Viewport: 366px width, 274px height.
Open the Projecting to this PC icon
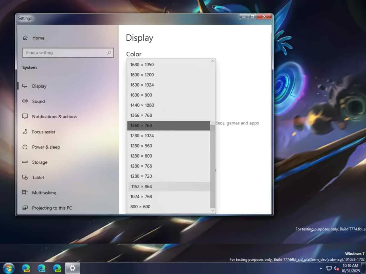(x=25, y=208)
